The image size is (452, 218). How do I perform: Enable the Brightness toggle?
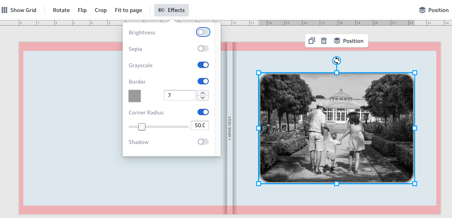click(x=203, y=32)
